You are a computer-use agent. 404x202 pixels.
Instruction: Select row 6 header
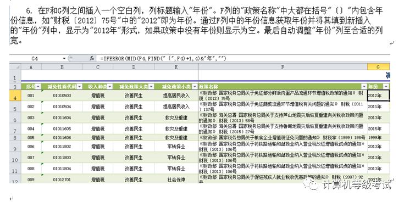(15, 117)
